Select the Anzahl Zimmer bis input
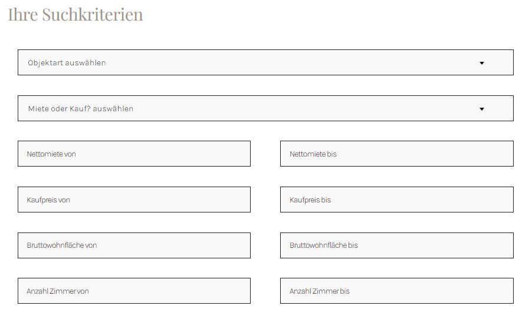Viewport: 532px width, 319px height. [396, 291]
